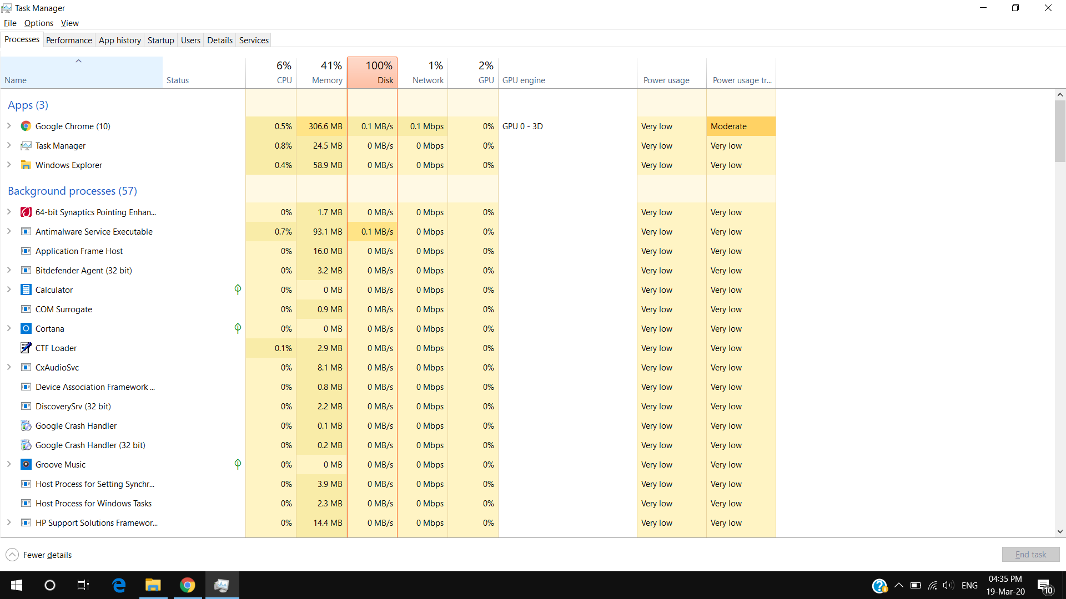This screenshot has width=1066, height=599.
Task: Expand the Google Chrome process group
Action: [9, 126]
